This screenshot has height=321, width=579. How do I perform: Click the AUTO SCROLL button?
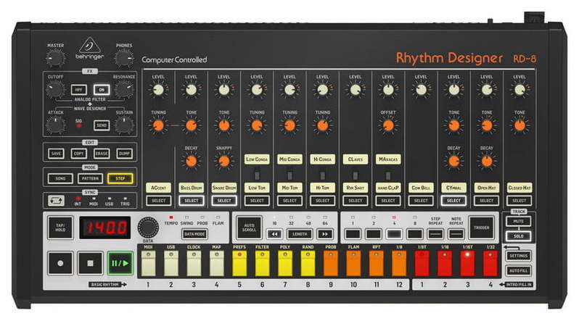pyautogui.click(x=249, y=228)
